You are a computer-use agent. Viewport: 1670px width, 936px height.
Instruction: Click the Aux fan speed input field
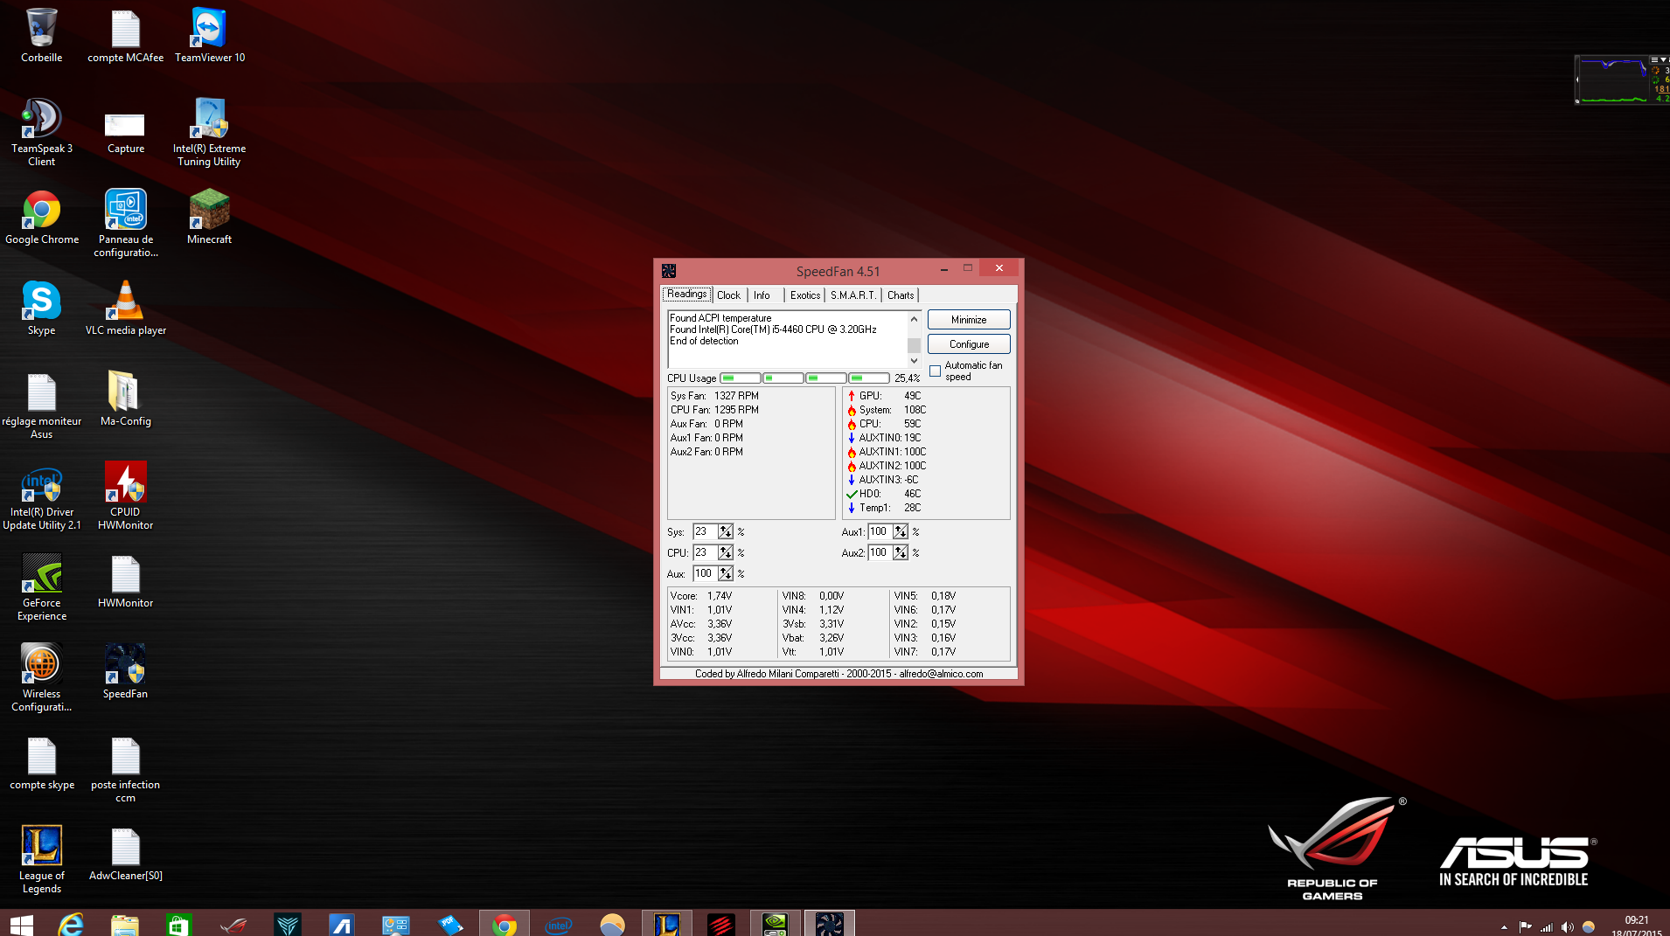tap(705, 573)
